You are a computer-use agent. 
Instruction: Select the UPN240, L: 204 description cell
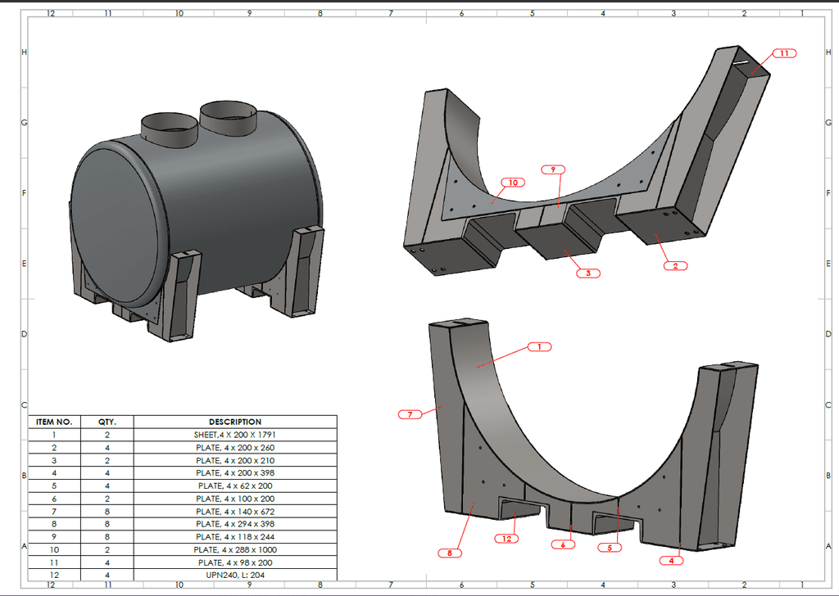point(235,575)
